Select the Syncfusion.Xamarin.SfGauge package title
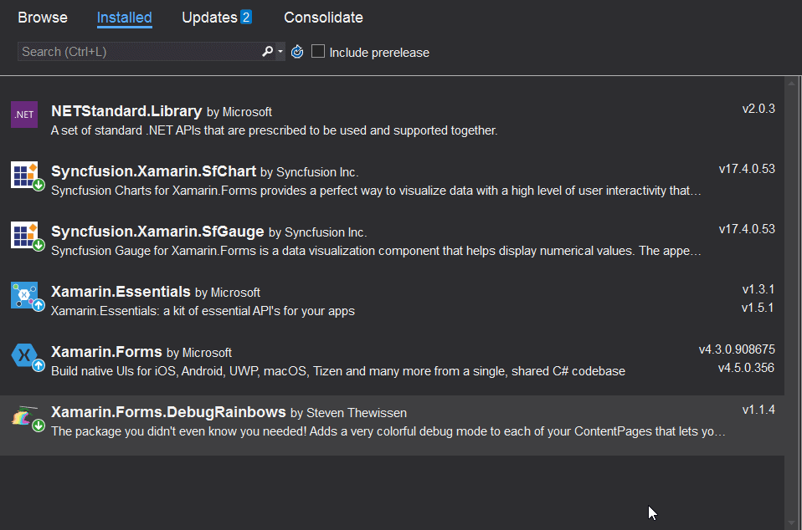The height and width of the screenshot is (530, 802). pyautogui.click(x=157, y=232)
